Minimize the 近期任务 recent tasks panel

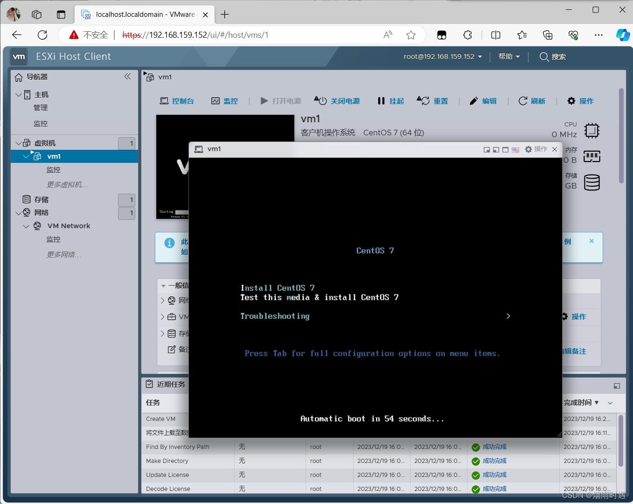click(x=617, y=385)
